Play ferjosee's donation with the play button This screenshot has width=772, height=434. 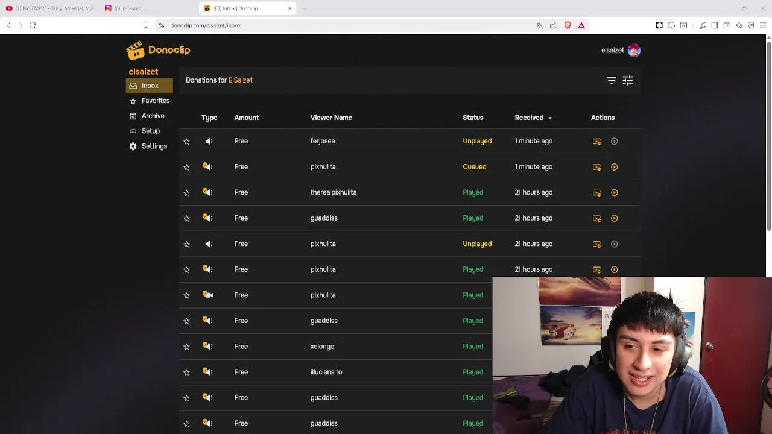614,141
